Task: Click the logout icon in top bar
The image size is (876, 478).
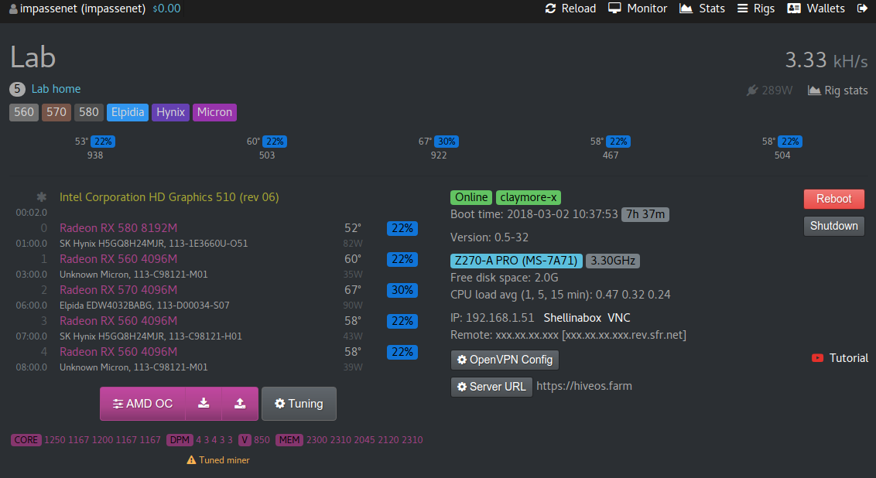Action: (x=862, y=9)
